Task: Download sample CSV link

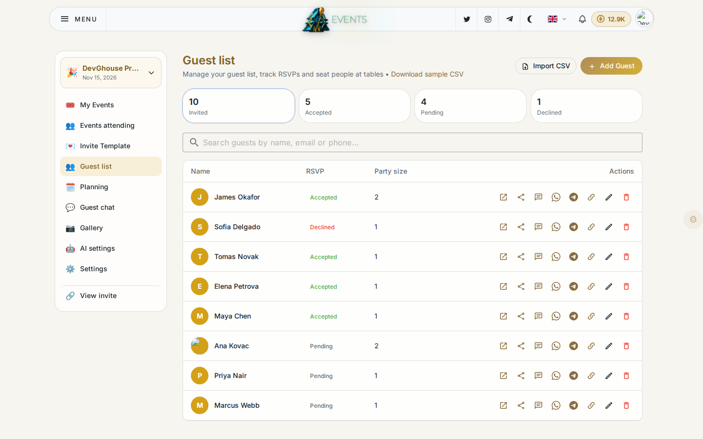Action: pyautogui.click(x=427, y=74)
